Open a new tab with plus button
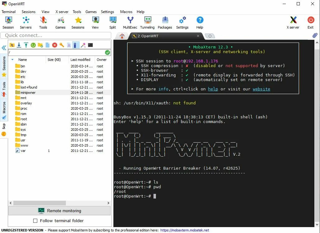The width and height of the screenshot is (320, 233). click(210, 36)
